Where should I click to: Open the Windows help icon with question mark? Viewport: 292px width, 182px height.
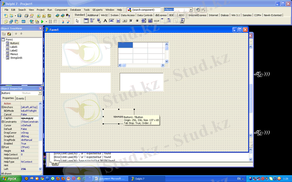tap(68, 16)
